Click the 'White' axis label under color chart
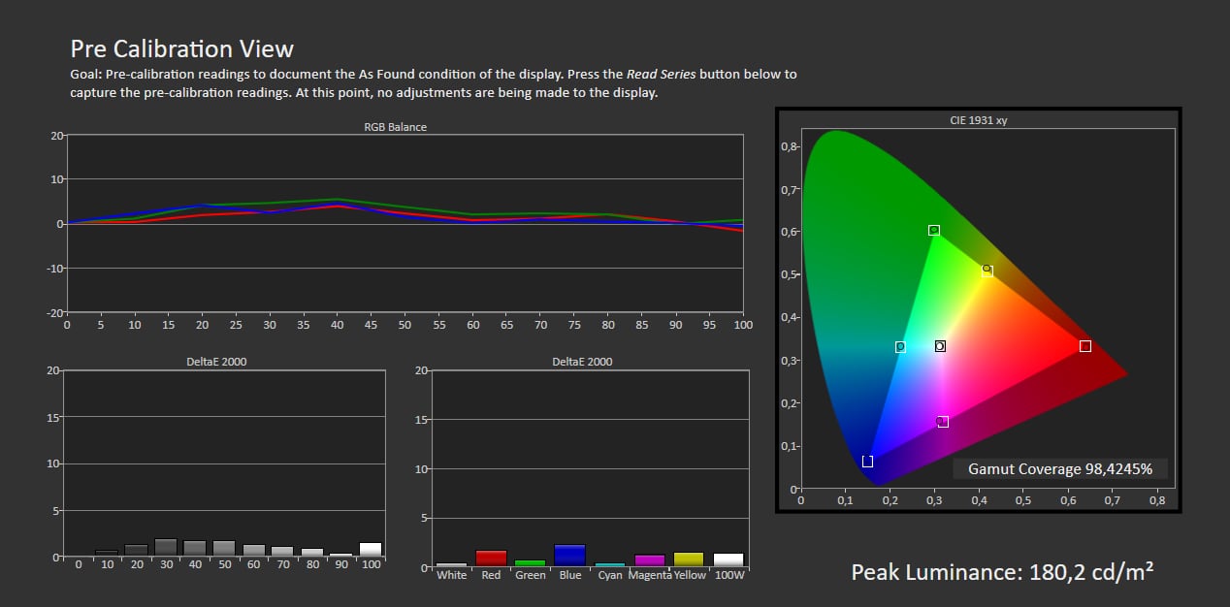Image resolution: width=1230 pixels, height=607 pixels. 451,576
